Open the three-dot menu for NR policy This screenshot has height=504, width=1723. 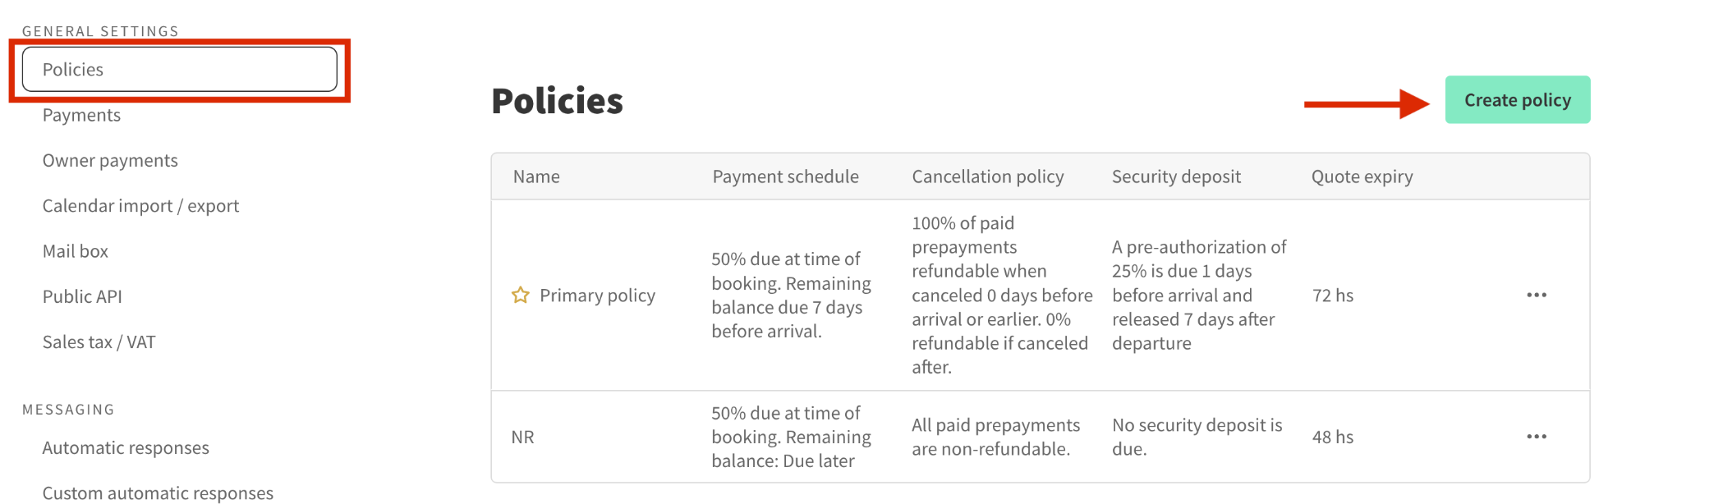coord(1537,437)
